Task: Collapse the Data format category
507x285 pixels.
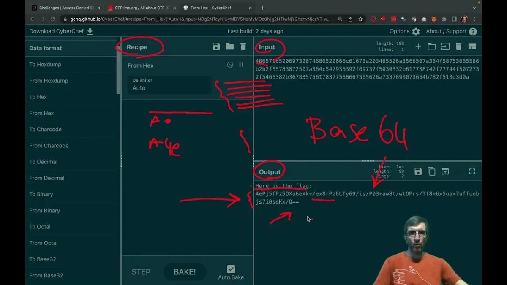Action: 70,48
